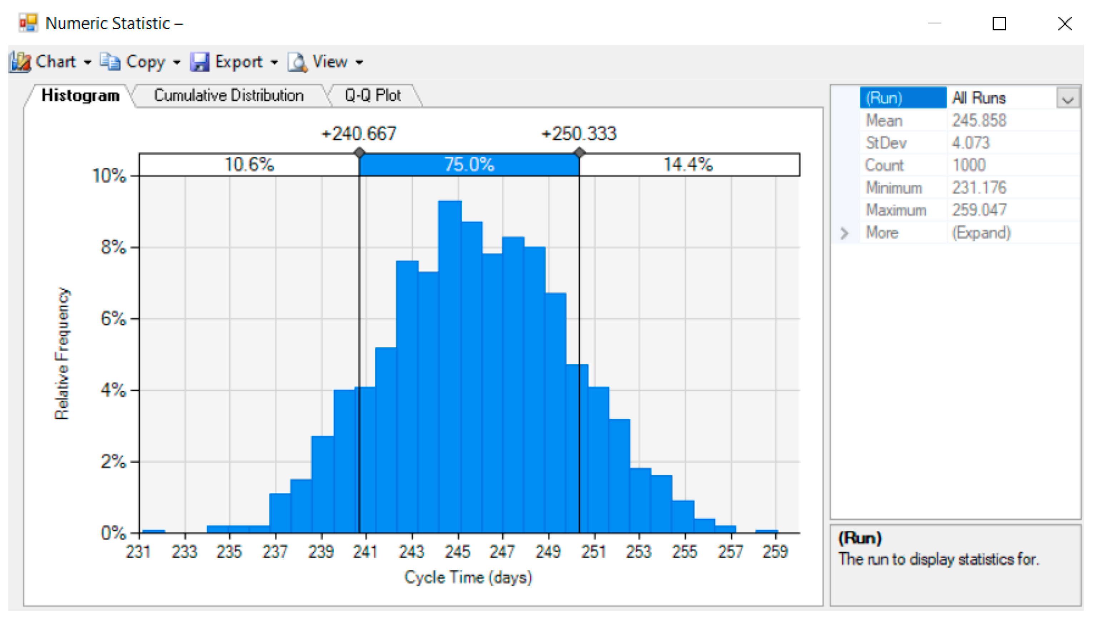This screenshot has width=1093, height=618.
Task: Click the View magnifier icon
Action: pos(297,62)
